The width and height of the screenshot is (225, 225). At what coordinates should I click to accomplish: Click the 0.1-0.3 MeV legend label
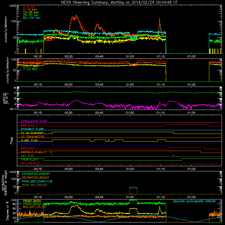coord(32,60)
